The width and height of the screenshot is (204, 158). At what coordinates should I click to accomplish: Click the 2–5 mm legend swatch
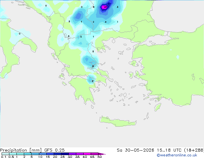(x=28, y=154)
